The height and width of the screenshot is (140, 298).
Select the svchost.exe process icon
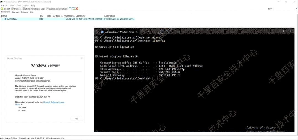5,19
